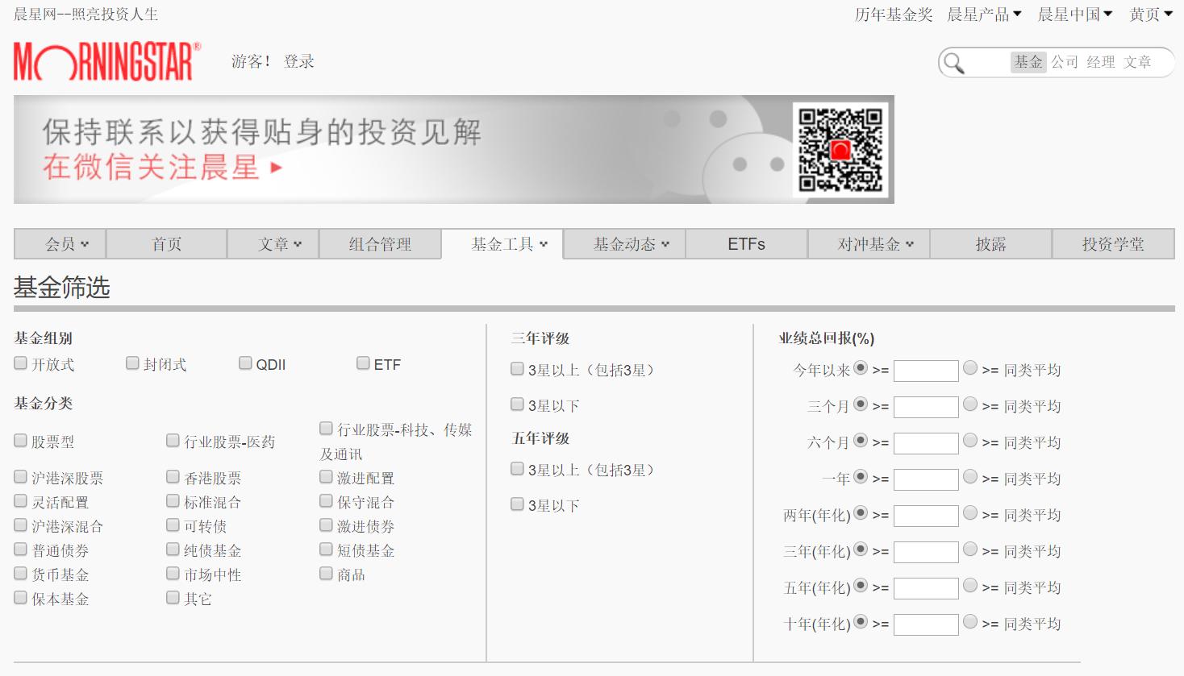Click the 登录 login link

pyautogui.click(x=298, y=61)
